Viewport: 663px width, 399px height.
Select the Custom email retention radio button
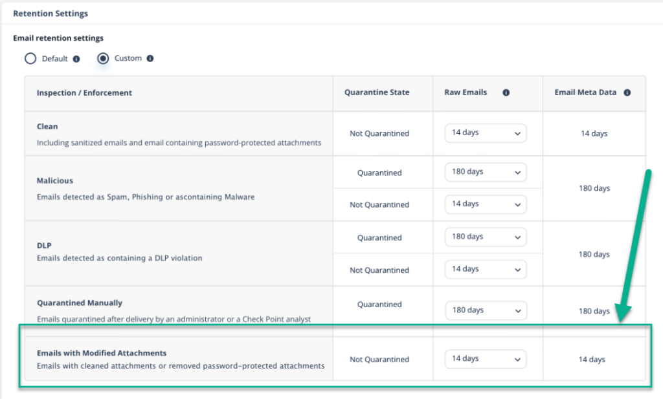[x=103, y=58]
